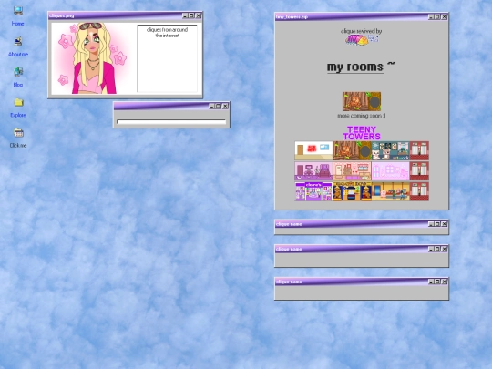This screenshot has height=369, width=492.
Task: Select the purple bedroom tower room
Action: (x=313, y=171)
